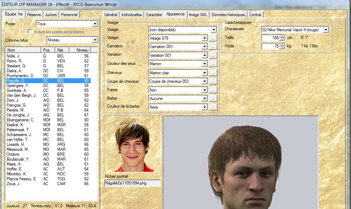Select player Boulaouali, Y. in list
351x209 pixels.
tap(48, 159)
